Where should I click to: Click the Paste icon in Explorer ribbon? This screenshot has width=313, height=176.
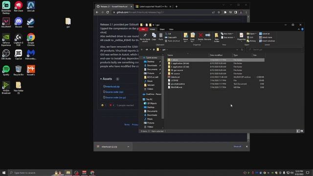pos(161,37)
